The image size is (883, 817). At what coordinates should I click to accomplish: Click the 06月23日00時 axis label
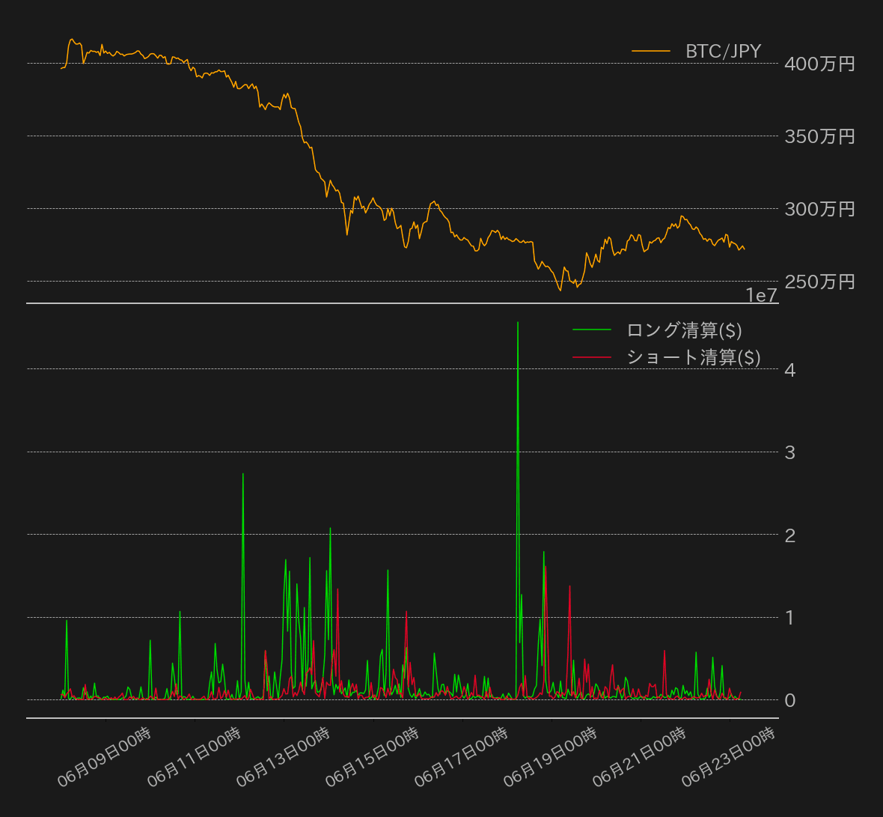[x=729, y=759]
